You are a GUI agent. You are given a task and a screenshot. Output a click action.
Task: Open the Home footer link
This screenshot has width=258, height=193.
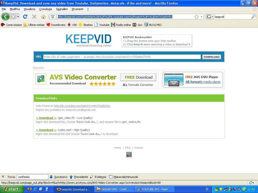click(x=118, y=148)
